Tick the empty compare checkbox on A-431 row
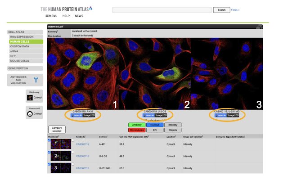This screenshot has height=180, width=288. (73, 140)
